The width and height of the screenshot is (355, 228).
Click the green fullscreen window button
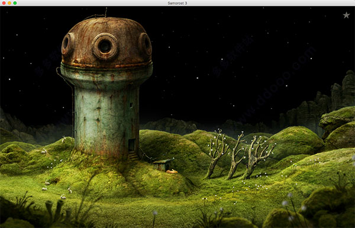[15, 3]
